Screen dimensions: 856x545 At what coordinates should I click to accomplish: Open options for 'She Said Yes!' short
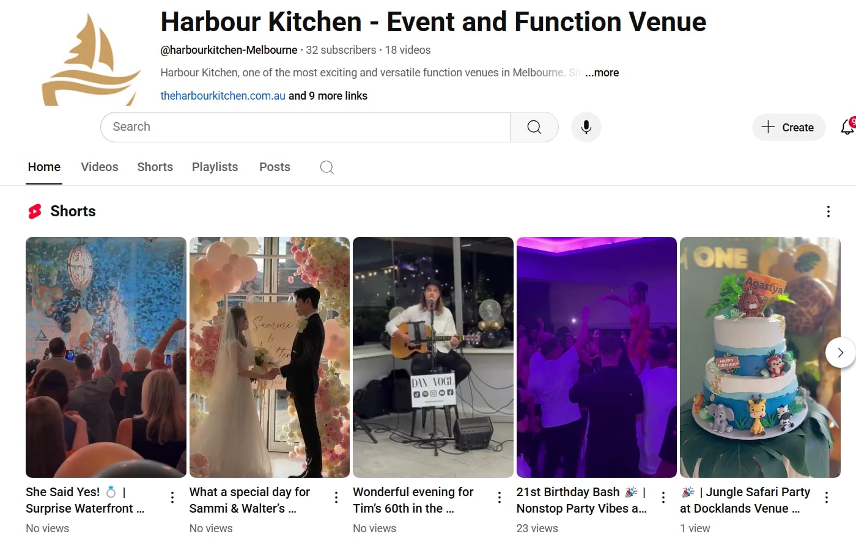click(172, 497)
